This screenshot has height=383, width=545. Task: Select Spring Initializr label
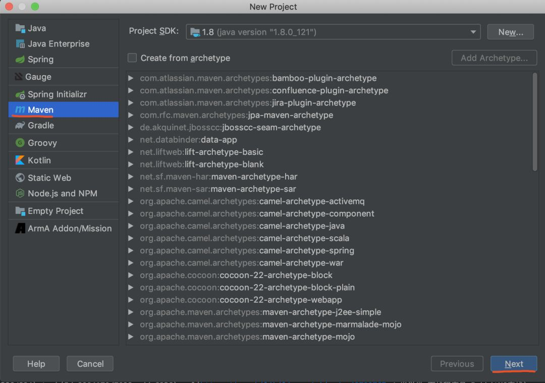click(x=58, y=94)
